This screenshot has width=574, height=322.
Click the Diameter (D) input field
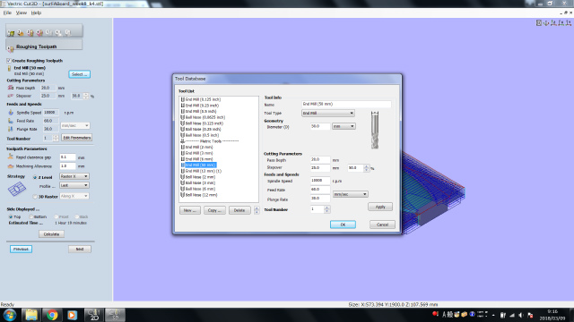[320, 126]
